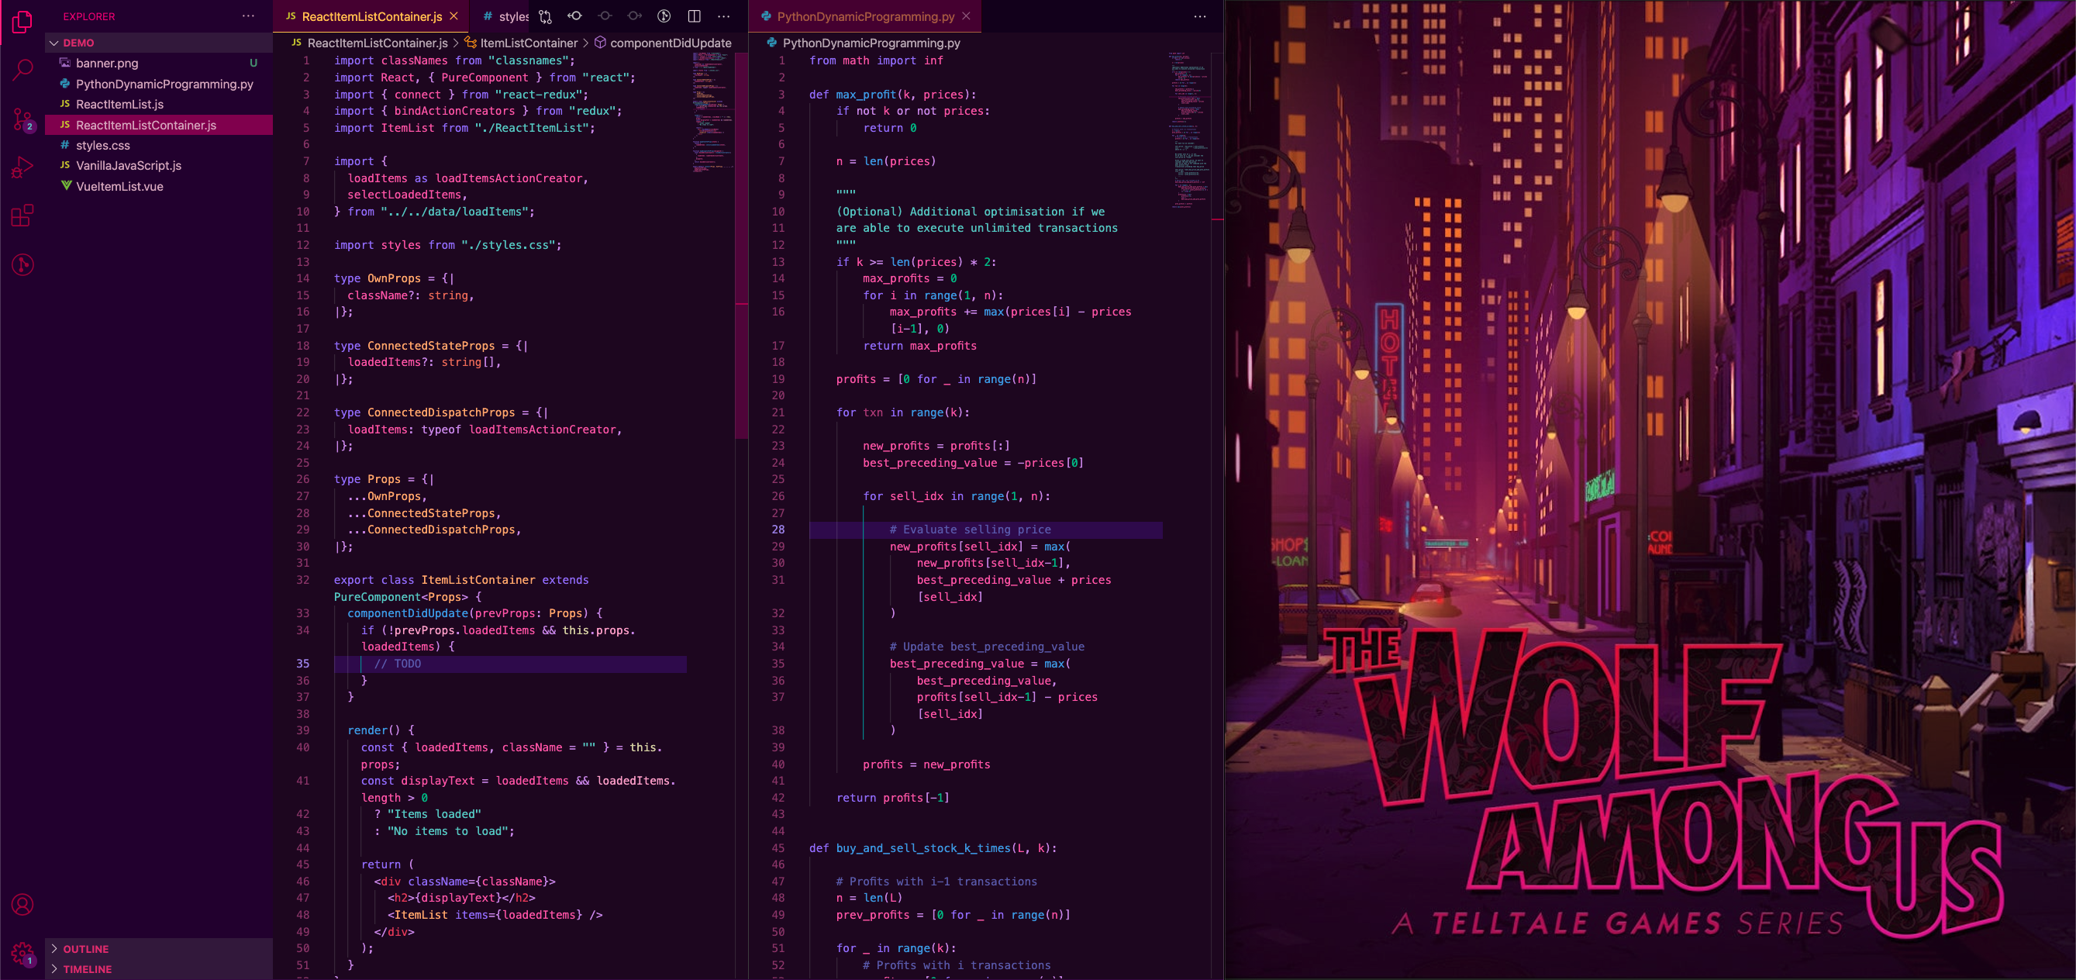Viewport: 2076px width, 980px height.
Task: Click the Open Changes compare icon
Action: point(545,16)
